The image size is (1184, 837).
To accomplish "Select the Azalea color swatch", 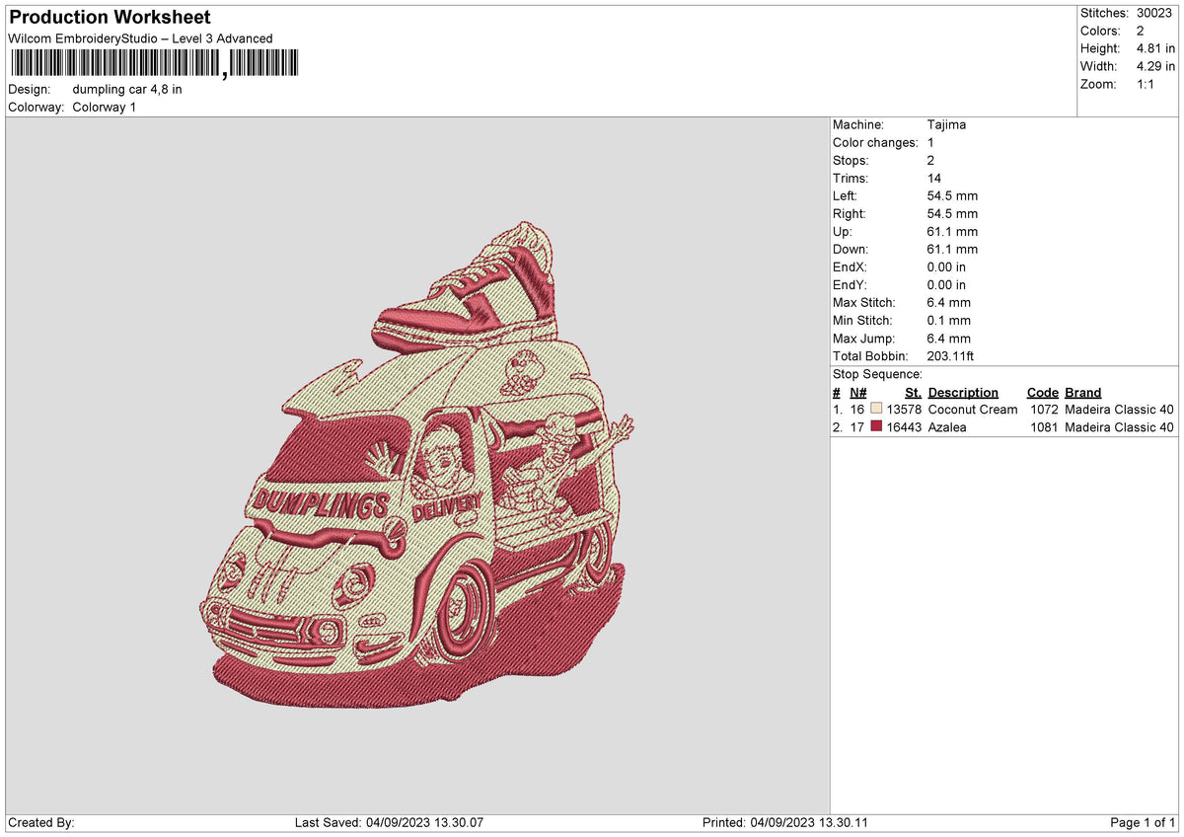I will [876, 427].
